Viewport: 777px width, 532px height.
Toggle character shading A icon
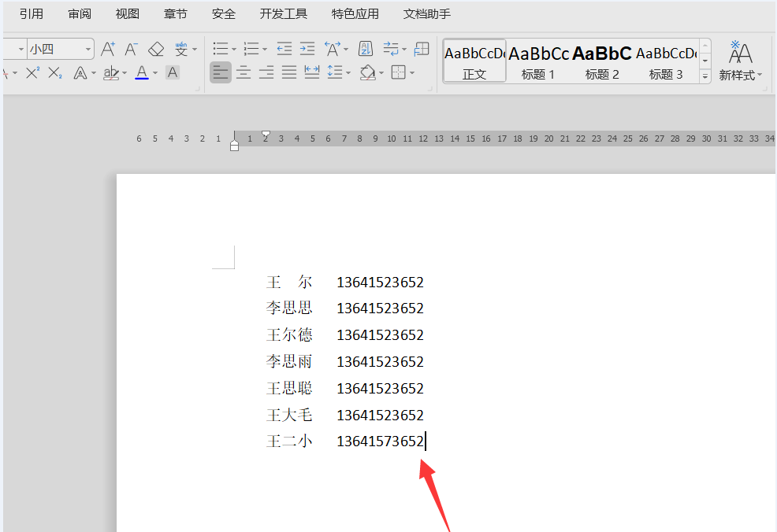click(x=173, y=72)
